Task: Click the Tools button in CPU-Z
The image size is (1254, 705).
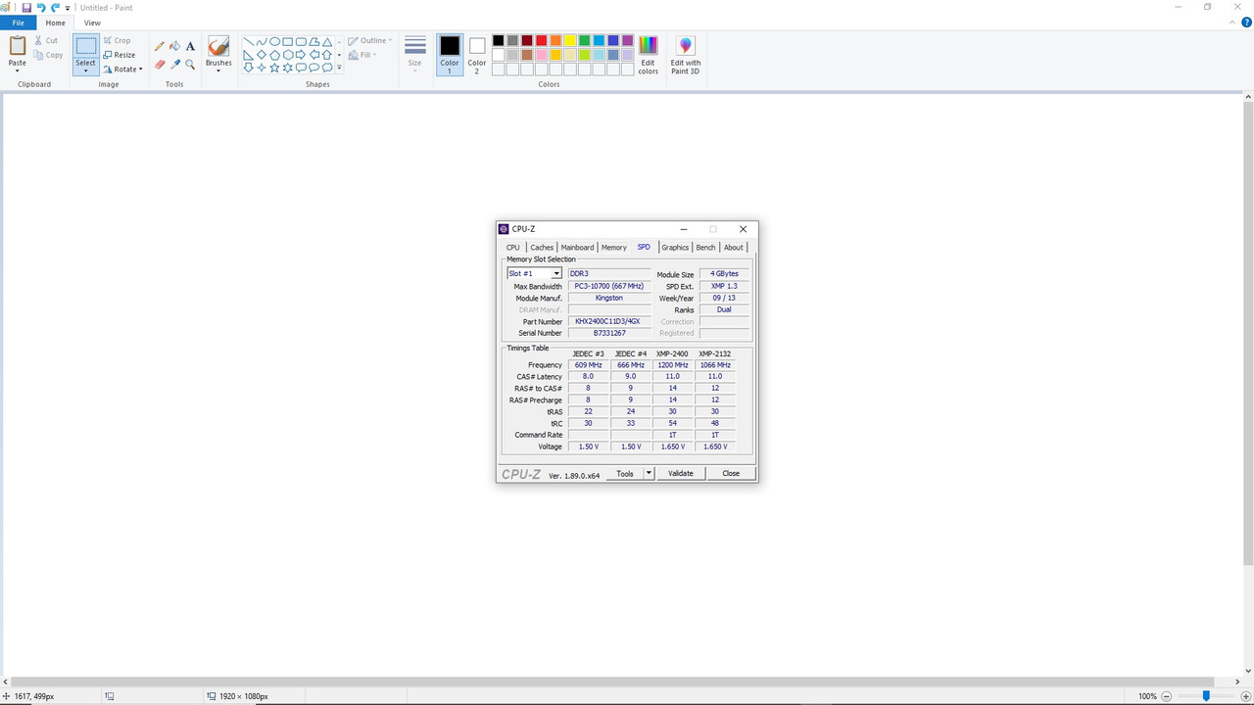Action: pos(624,474)
